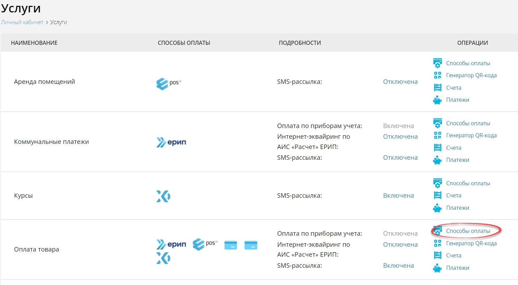Open Способы оплаты link for Оплата товара
Screen dimensions: 518x285
click(468, 231)
